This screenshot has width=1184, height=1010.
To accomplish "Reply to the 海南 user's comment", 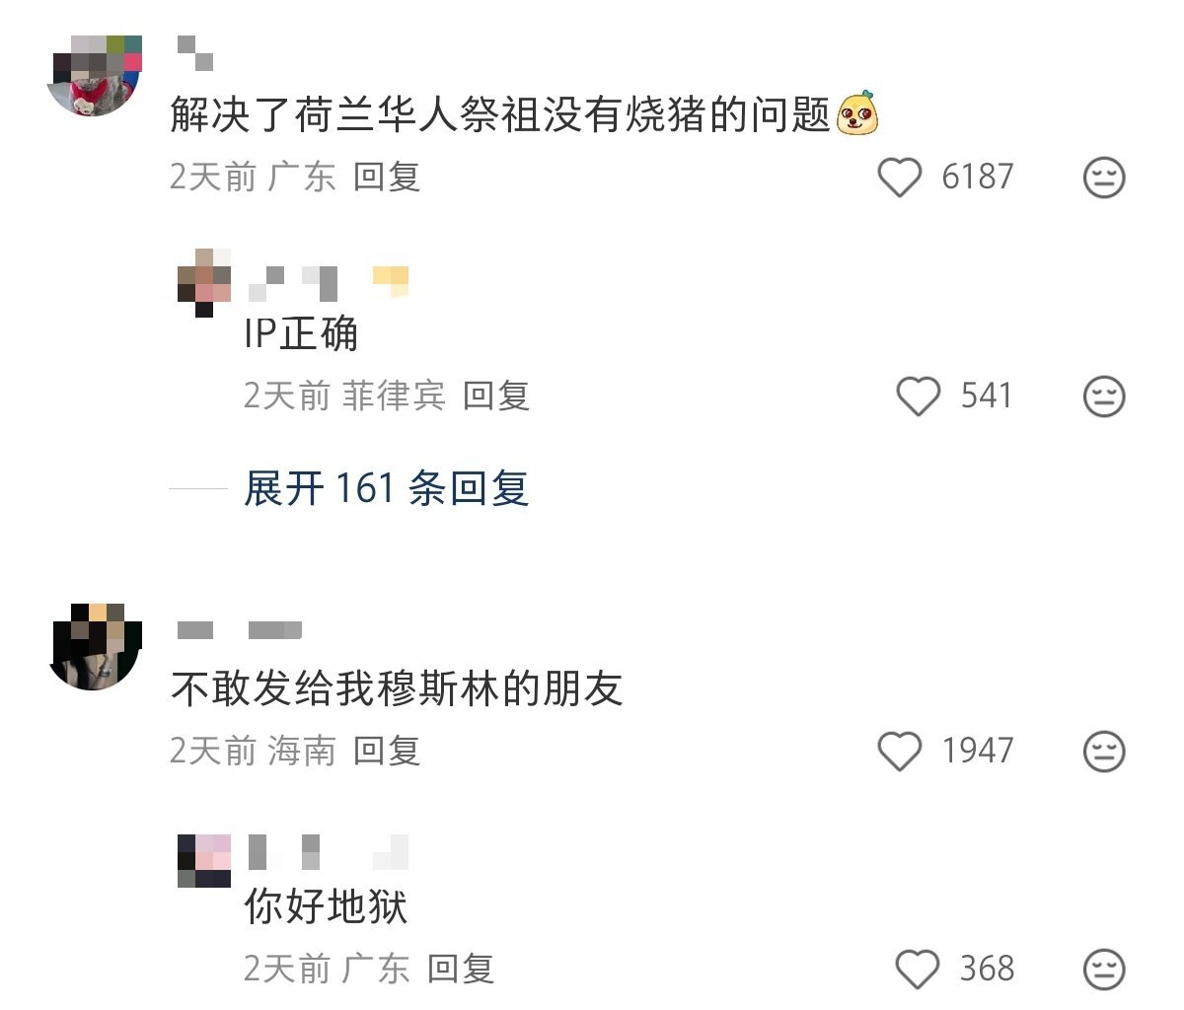I will (x=387, y=752).
